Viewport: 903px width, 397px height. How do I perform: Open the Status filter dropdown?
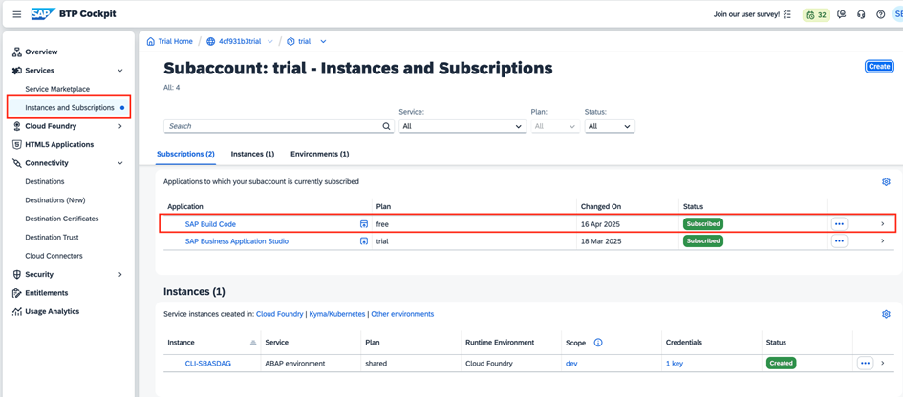(x=610, y=126)
